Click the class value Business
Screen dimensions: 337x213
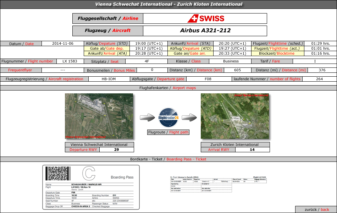tap(231, 61)
